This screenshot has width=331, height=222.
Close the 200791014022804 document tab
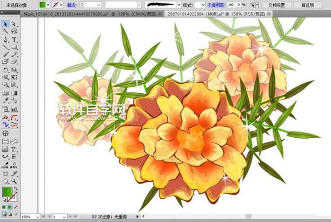(x=269, y=14)
